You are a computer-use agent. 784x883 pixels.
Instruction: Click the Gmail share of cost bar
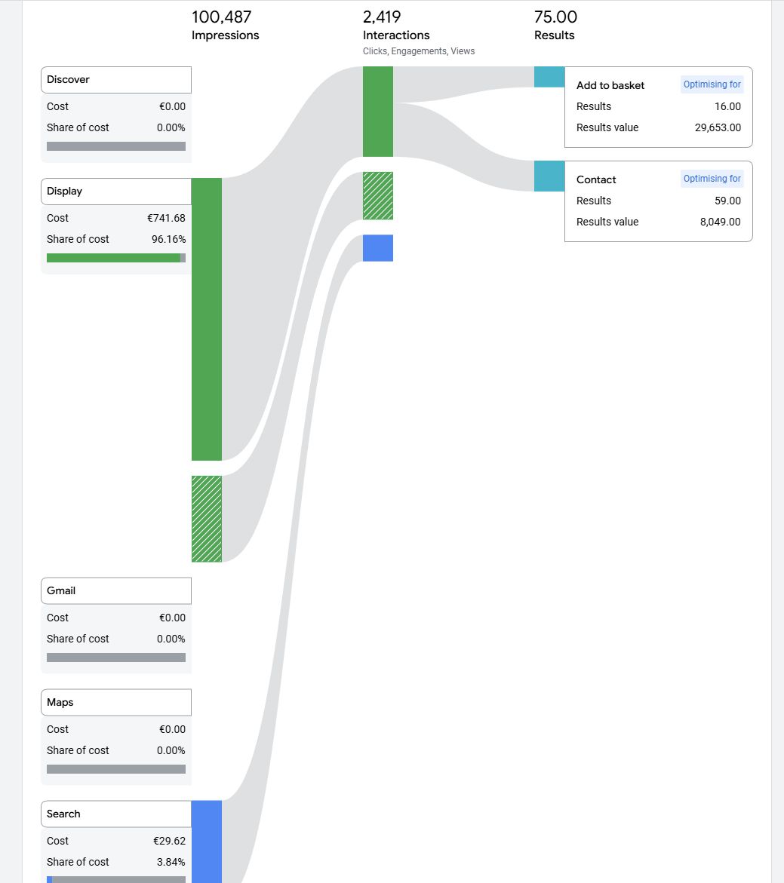(115, 658)
